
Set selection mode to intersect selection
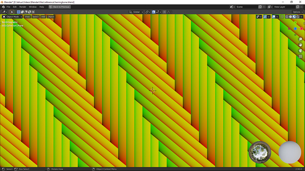pos(34,12)
